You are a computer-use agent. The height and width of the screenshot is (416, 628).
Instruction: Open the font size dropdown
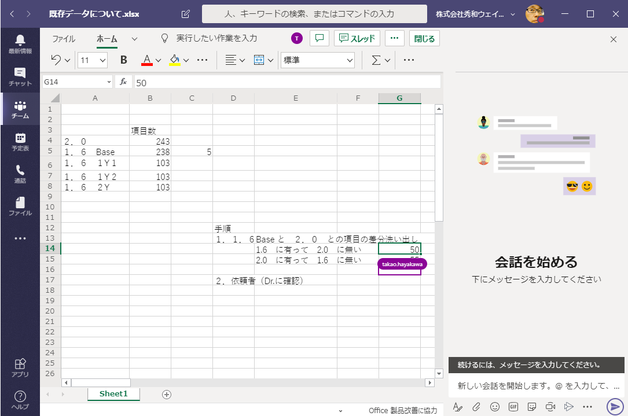pos(93,60)
